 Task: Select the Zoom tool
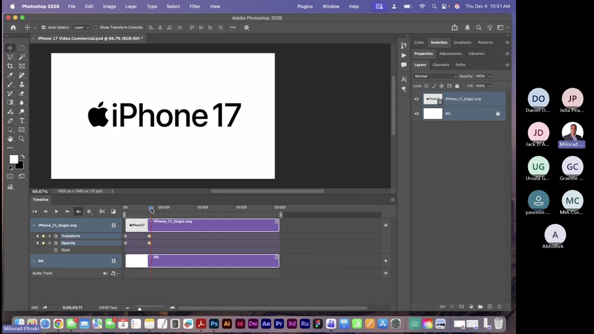point(22,139)
